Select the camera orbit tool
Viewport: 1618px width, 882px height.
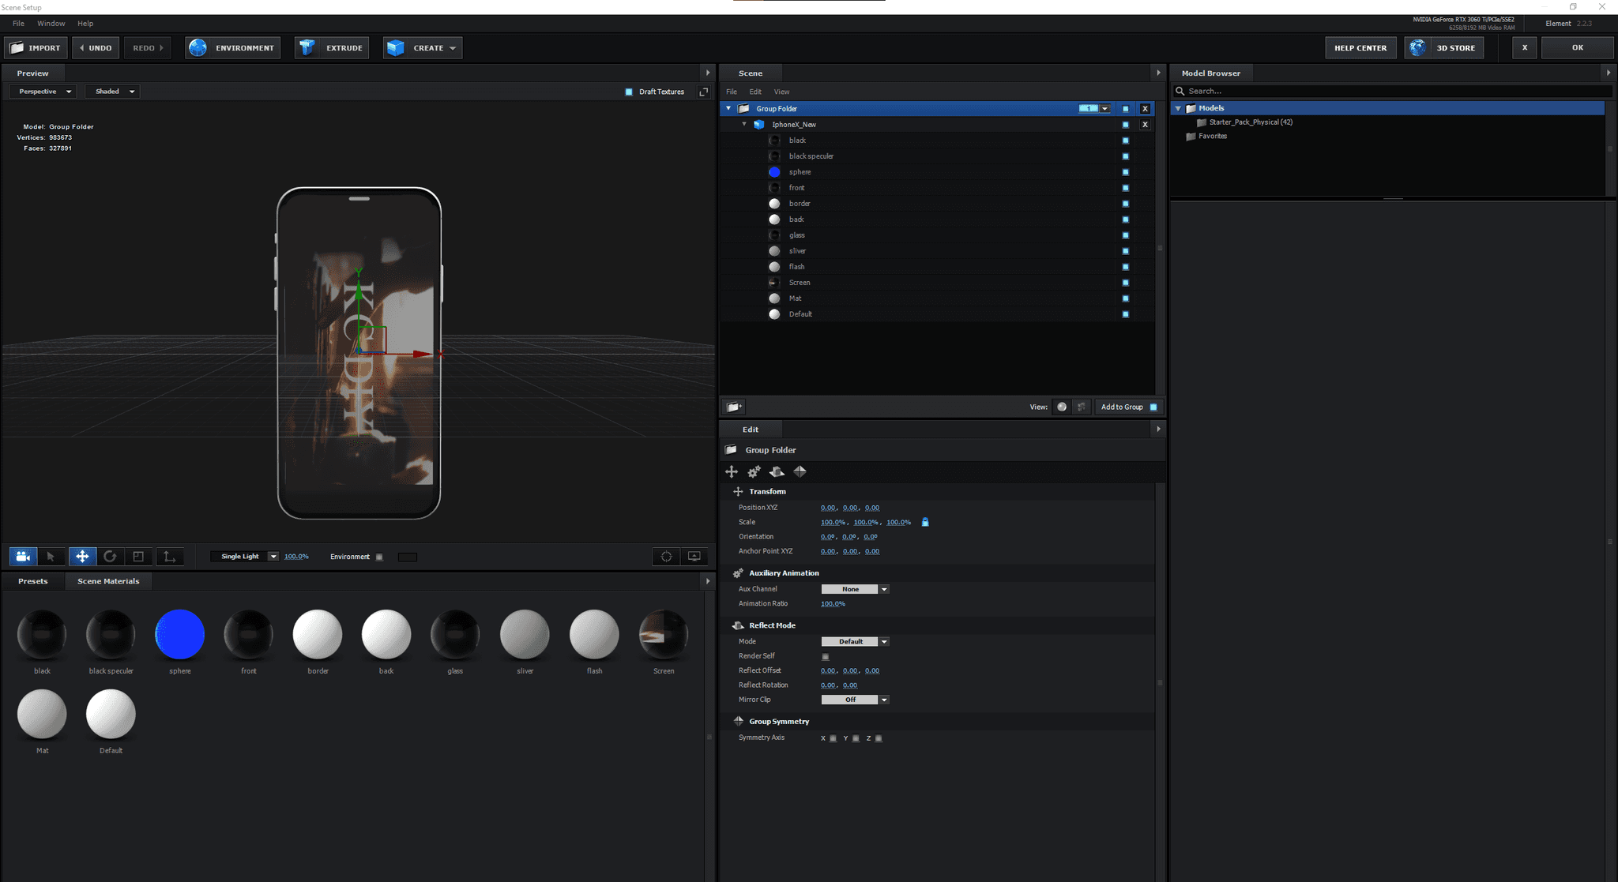23,557
